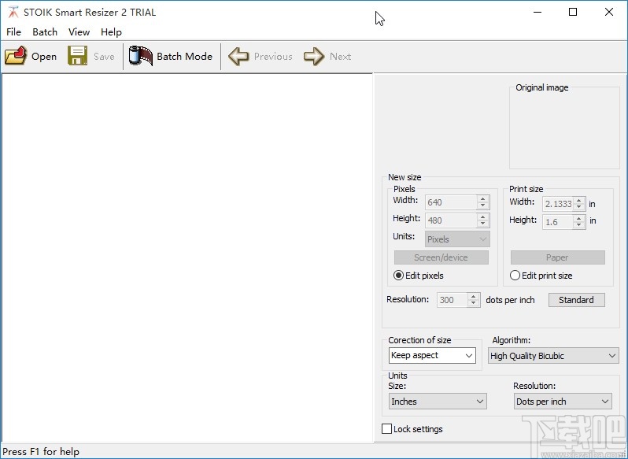628x459 pixels.
Task: Open the View menu
Action: (x=79, y=32)
